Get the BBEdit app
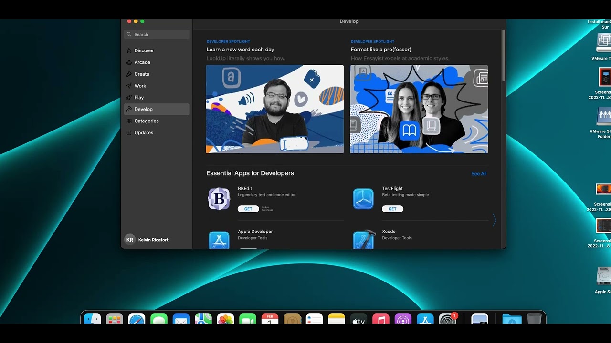The image size is (611, 343). click(248, 209)
